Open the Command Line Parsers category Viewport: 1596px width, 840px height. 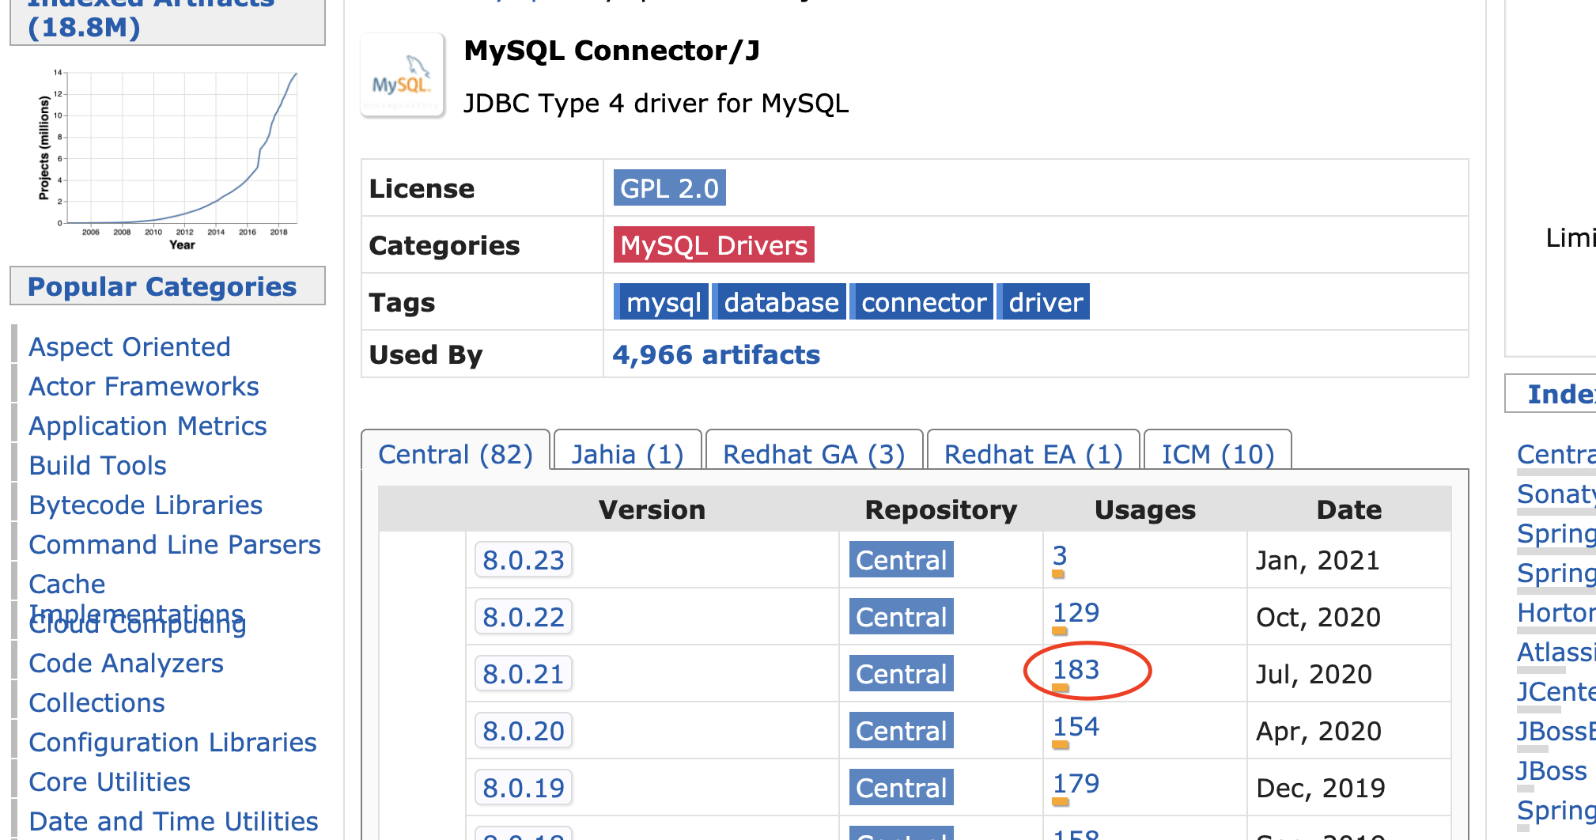[175, 544]
